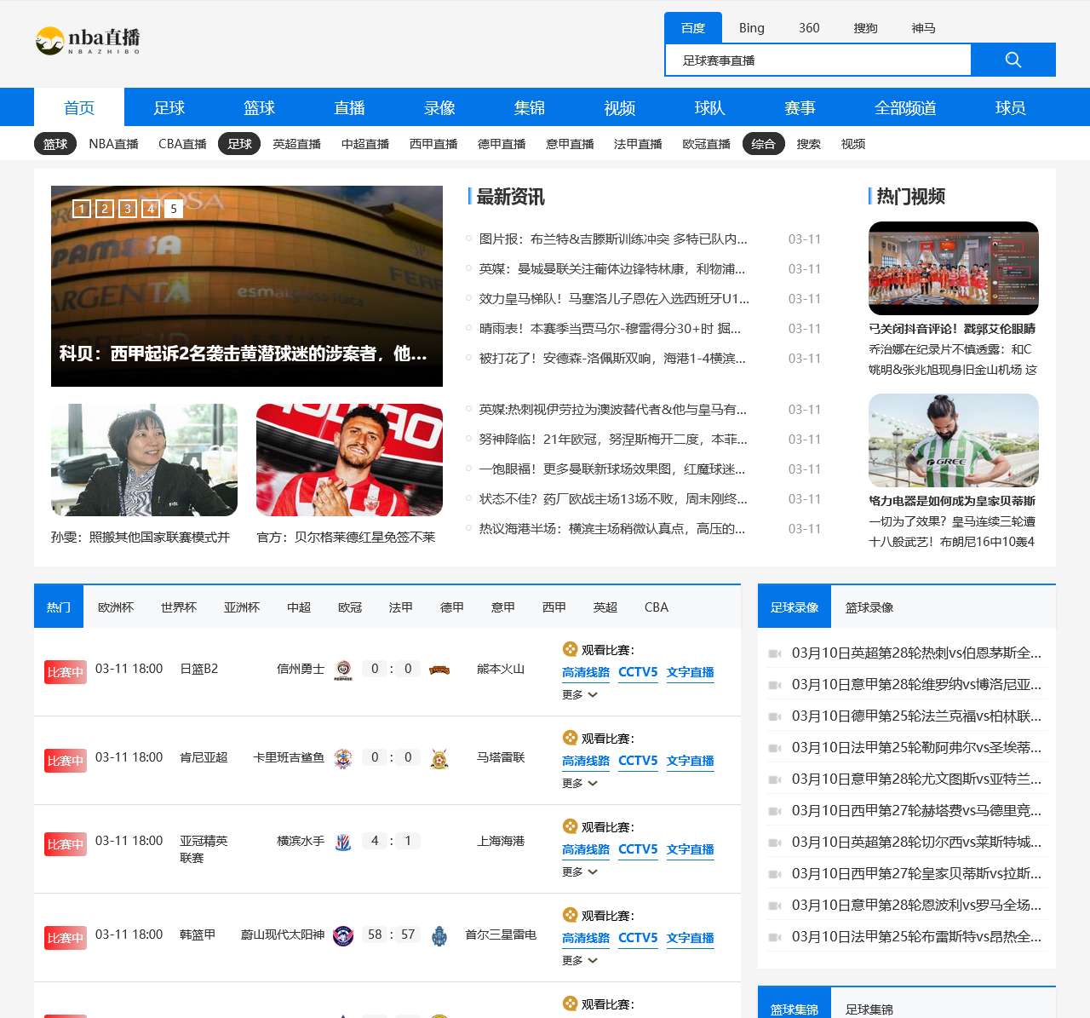The height and width of the screenshot is (1018, 1090).
Task: Select carousel slide number 5
Action: [x=174, y=209]
